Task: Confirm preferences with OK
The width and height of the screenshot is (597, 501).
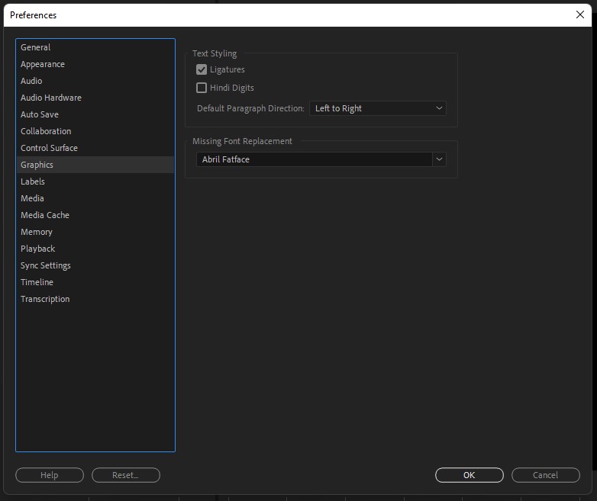Action: coord(469,475)
